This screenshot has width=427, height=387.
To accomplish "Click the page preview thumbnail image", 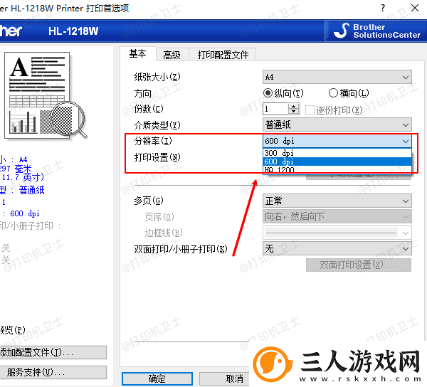I will click(37, 95).
